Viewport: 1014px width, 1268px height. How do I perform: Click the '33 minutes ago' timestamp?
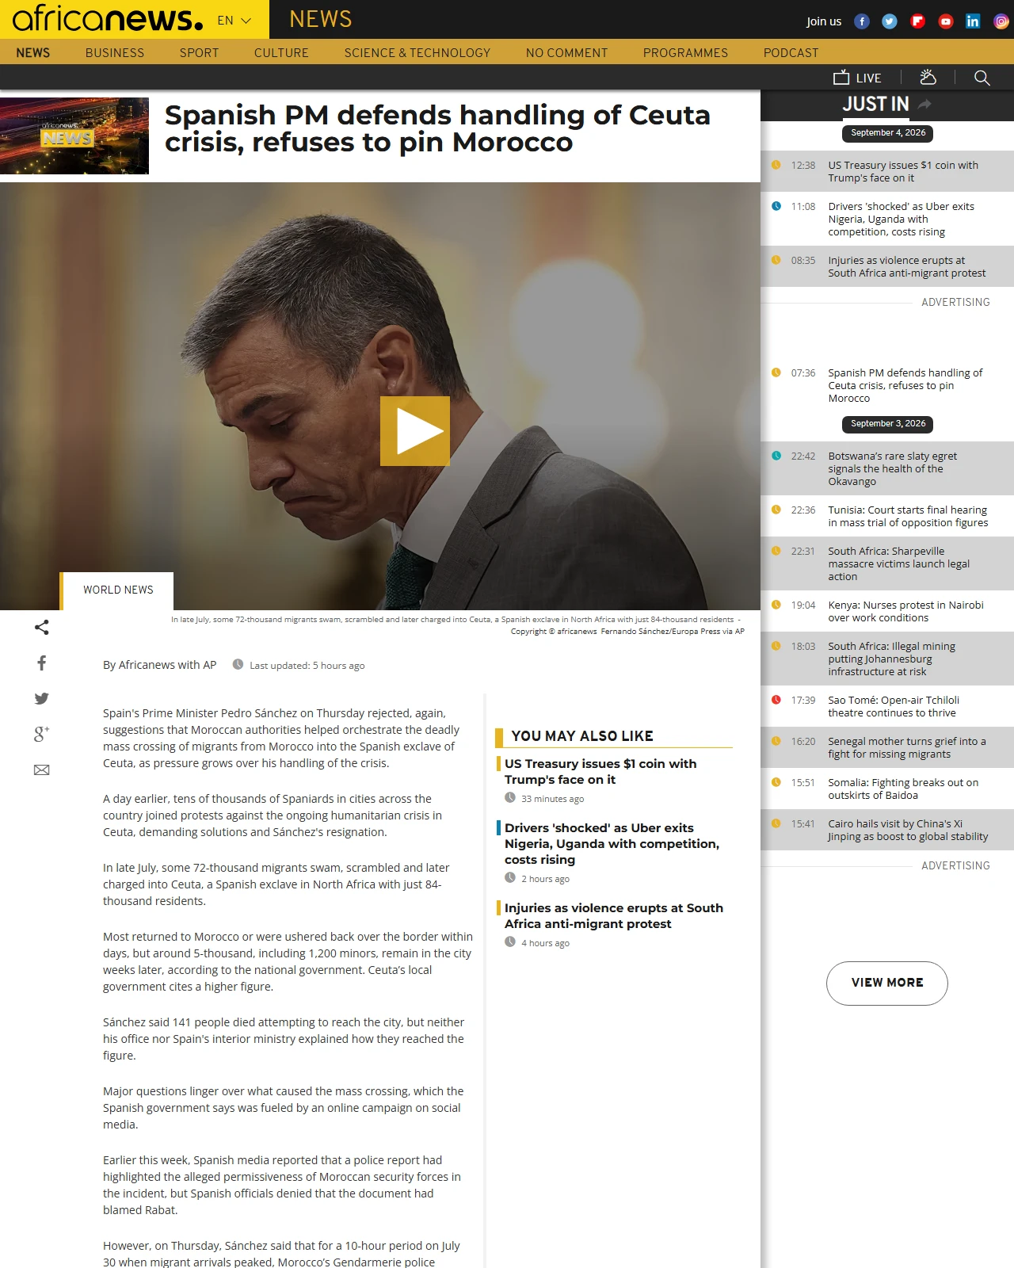552,799
